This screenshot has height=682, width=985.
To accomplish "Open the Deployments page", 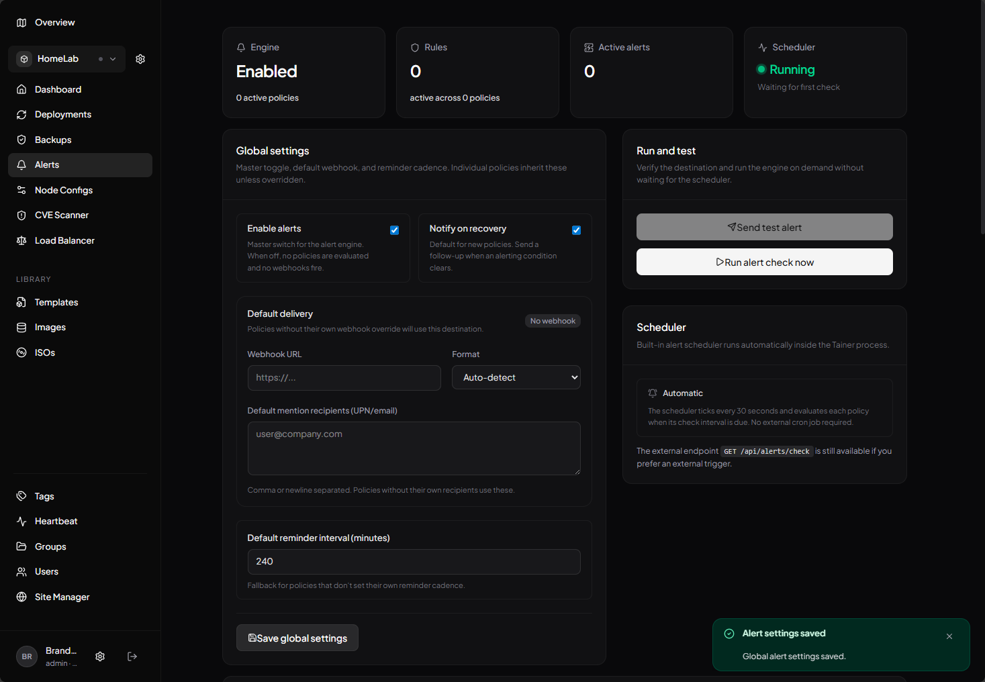I will point(63,115).
